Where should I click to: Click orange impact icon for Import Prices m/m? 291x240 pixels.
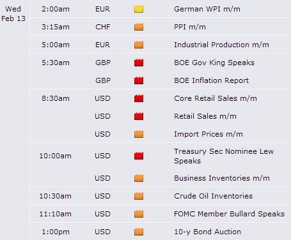(139, 134)
